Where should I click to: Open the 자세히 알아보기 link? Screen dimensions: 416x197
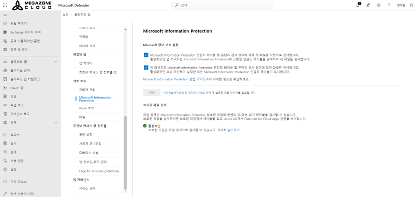point(228,130)
